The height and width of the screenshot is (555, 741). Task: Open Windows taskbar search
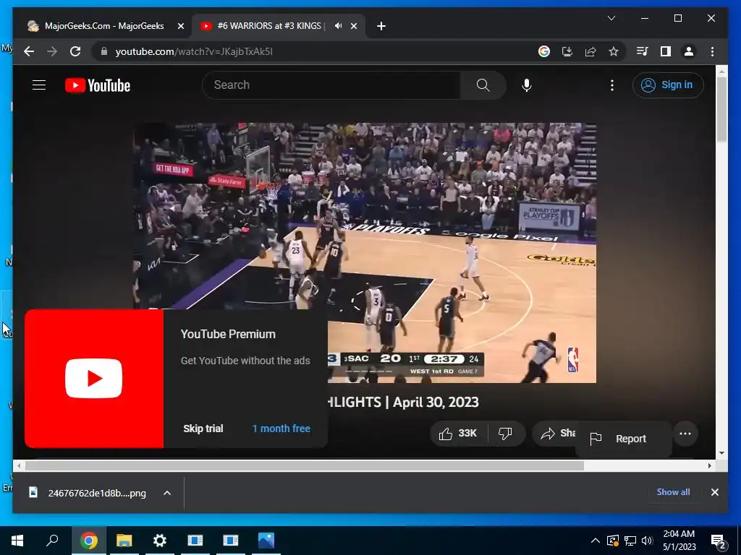pyautogui.click(x=52, y=541)
